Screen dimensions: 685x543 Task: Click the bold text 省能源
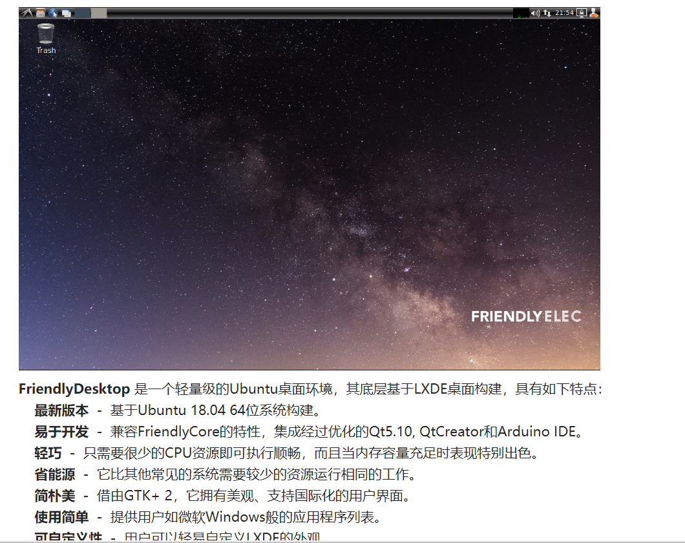tap(55, 474)
